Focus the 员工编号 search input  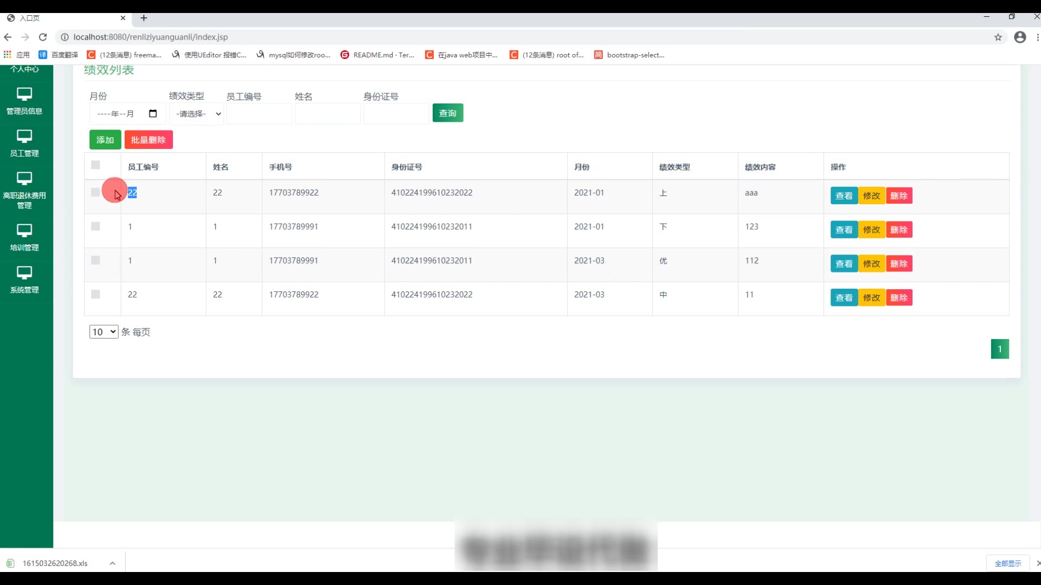click(259, 114)
